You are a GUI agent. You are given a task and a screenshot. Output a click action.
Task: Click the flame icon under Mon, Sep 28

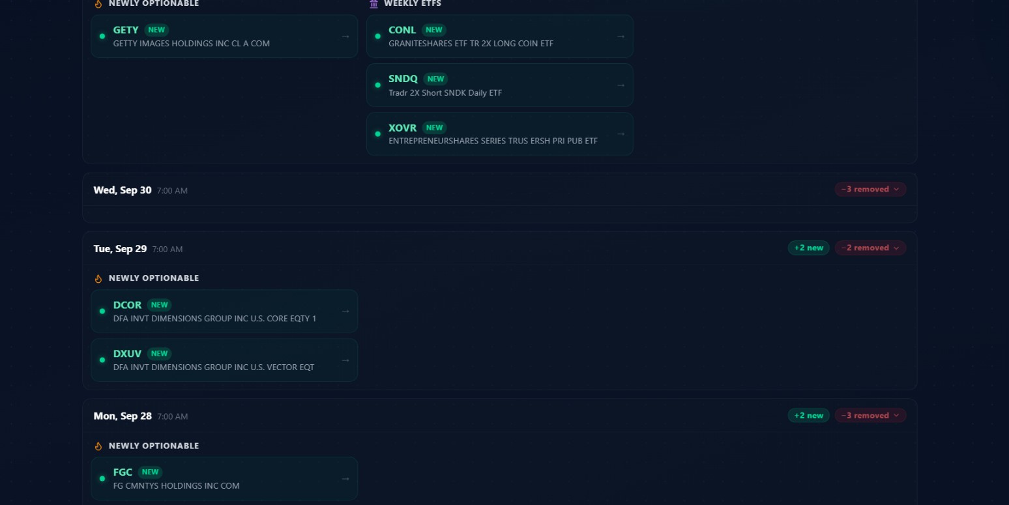pos(98,446)
